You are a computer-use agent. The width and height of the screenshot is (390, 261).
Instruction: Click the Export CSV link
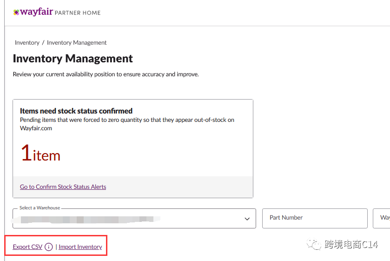pyautogui.click(x=27, y=247)
